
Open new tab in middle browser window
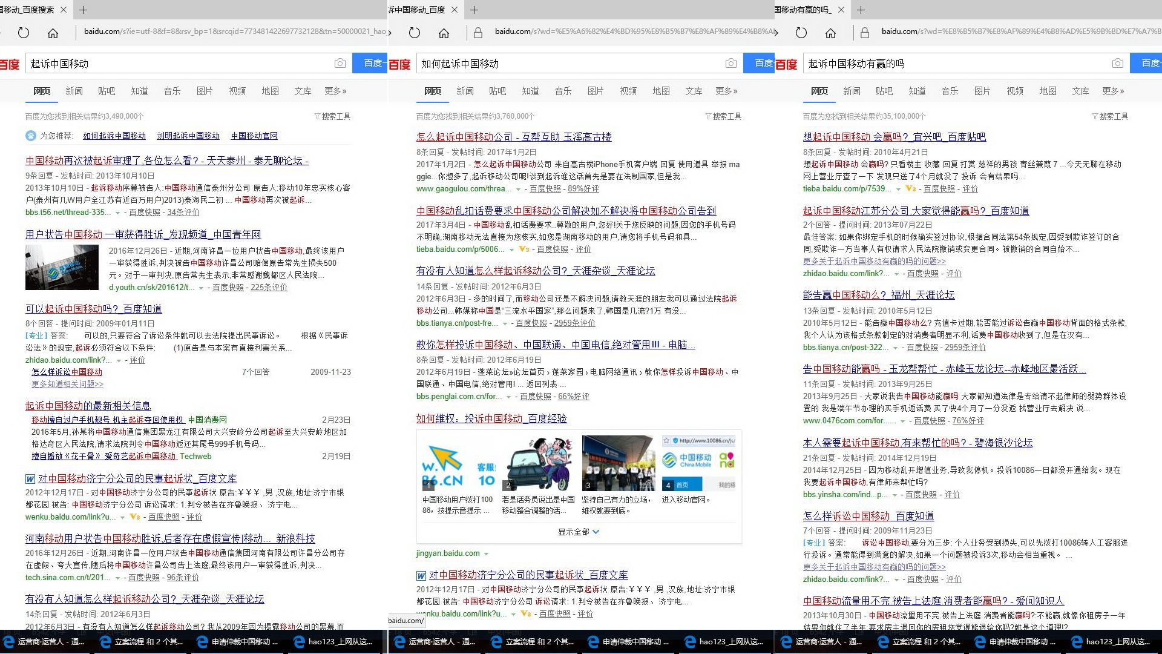pyautogui.click(x=474, y=10)
